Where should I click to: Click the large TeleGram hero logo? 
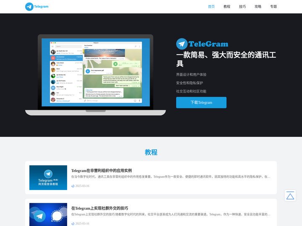(x=202, y=44)
